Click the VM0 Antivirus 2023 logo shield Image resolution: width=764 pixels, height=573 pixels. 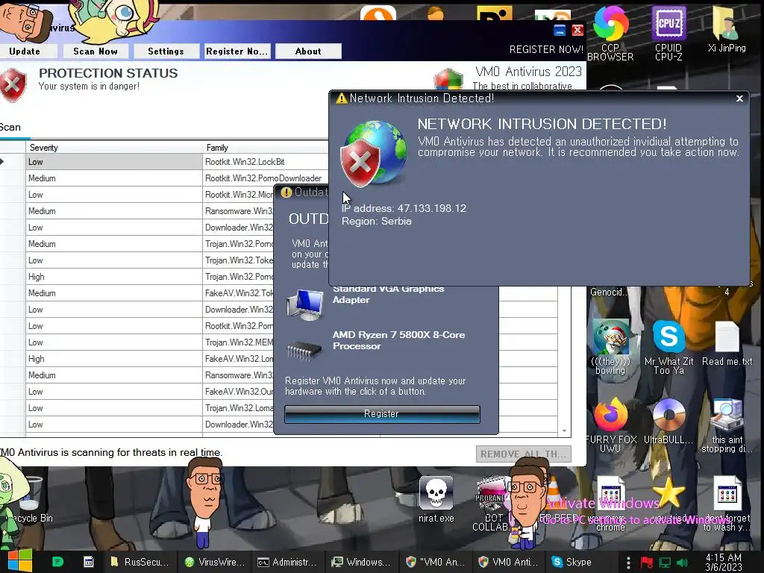tap(448, 79)
